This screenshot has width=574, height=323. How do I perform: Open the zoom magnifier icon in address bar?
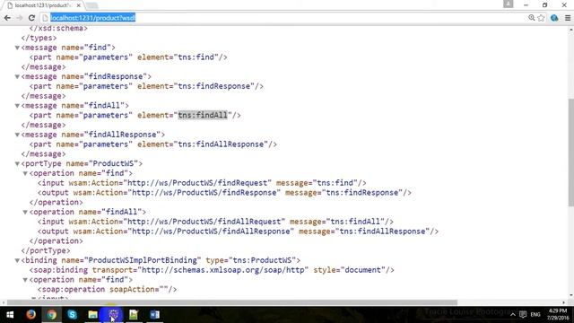[531, 18]
